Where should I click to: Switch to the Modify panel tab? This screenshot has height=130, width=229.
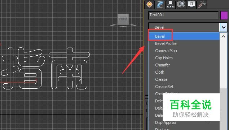point(160,4)
